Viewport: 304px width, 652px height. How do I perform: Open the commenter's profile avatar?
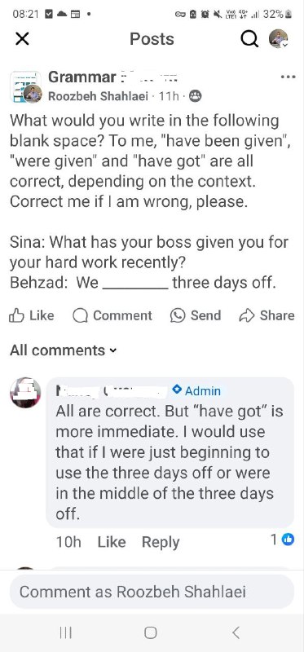25,393
